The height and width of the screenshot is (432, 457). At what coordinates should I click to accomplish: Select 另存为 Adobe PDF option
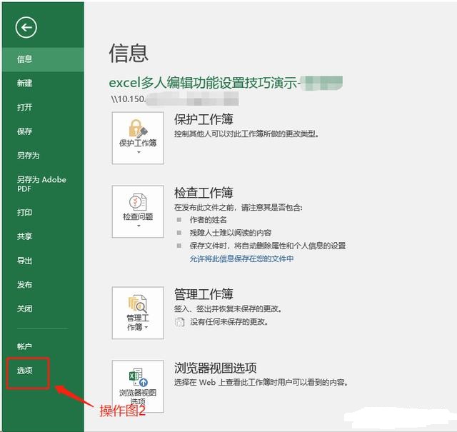coord(43,184)
